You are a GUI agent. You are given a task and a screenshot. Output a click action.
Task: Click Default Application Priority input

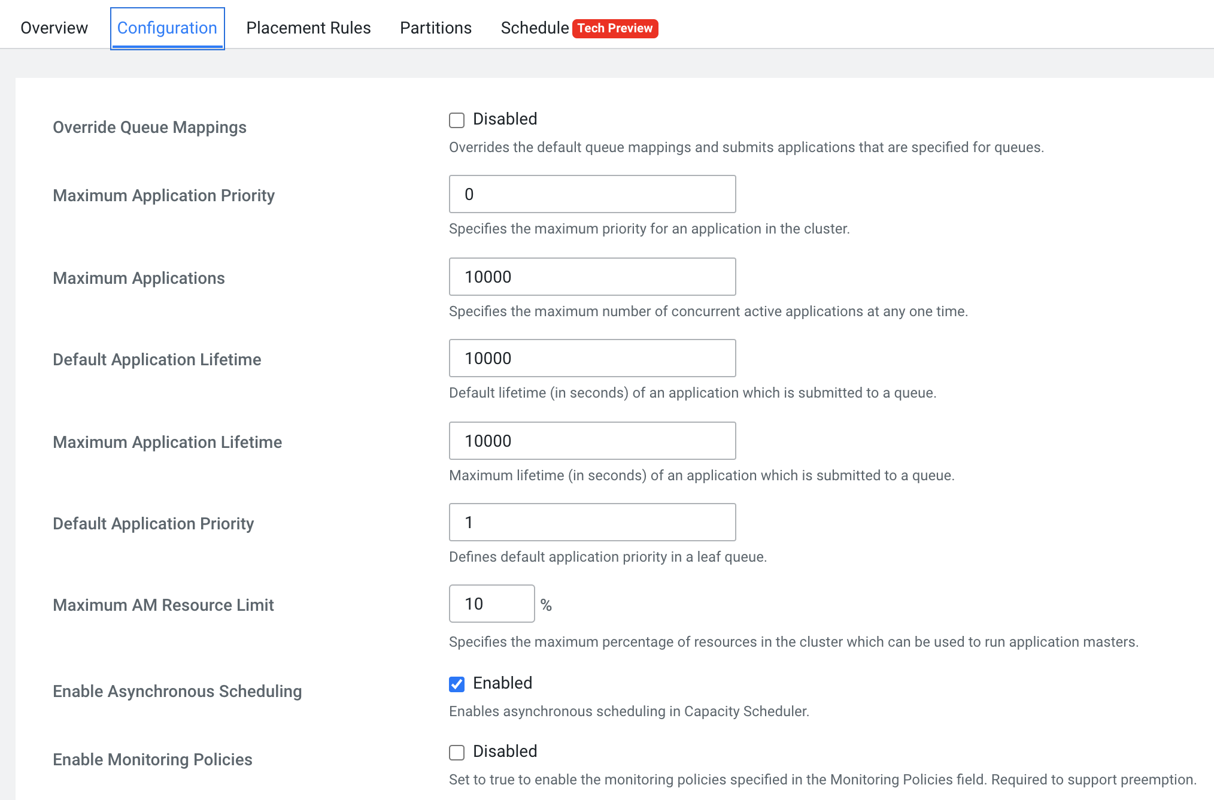pyautogui.click(x=592, y=522)
